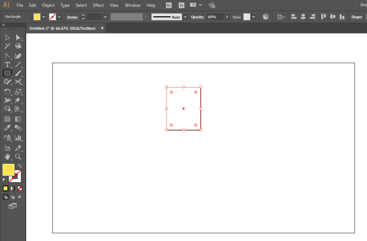367x241 pixels.
Task: Select the Mesh tool
Action: point(7,119)
